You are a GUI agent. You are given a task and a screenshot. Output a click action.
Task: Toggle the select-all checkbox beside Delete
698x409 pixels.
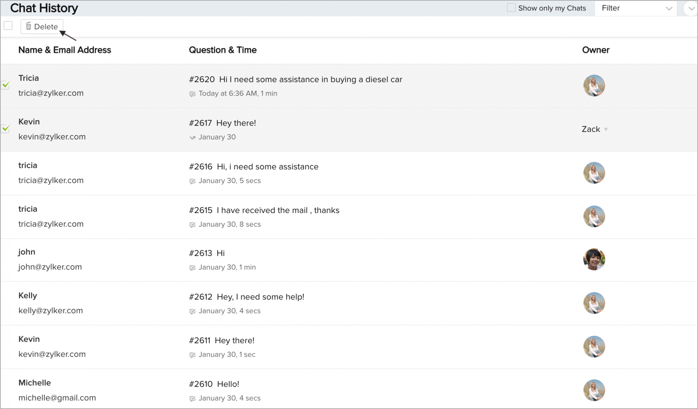point(8,26)
